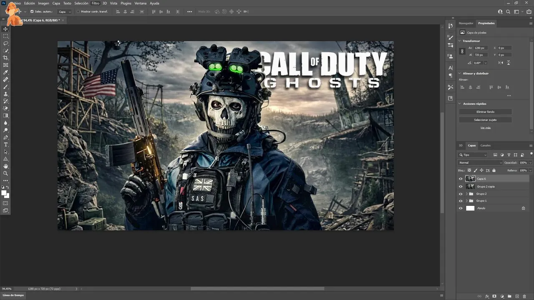Align left edges in Alinear row
Viewport: 534px width, 300px height.
[462, 87]
